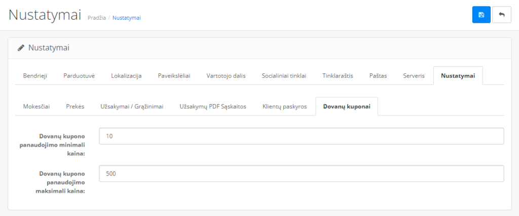Switch to the Tinklaraštis tab
Screen dimensions: 519x216
point(338,76)
